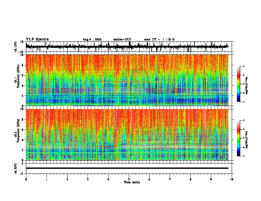
Task: Click the ch.3(V) axis label
Action: pyautogui.click(x=16, y=169)
